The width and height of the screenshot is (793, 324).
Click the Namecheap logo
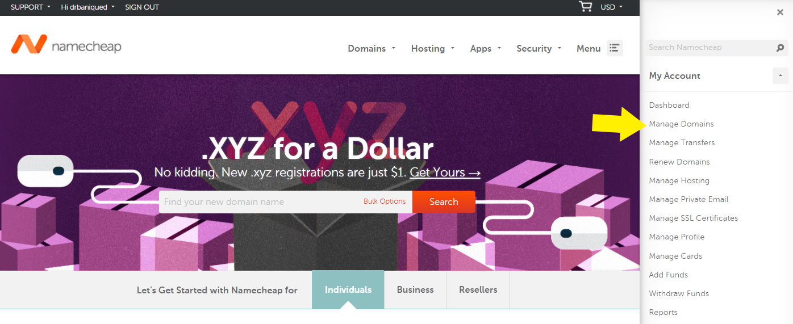click(x=66, y=44)
